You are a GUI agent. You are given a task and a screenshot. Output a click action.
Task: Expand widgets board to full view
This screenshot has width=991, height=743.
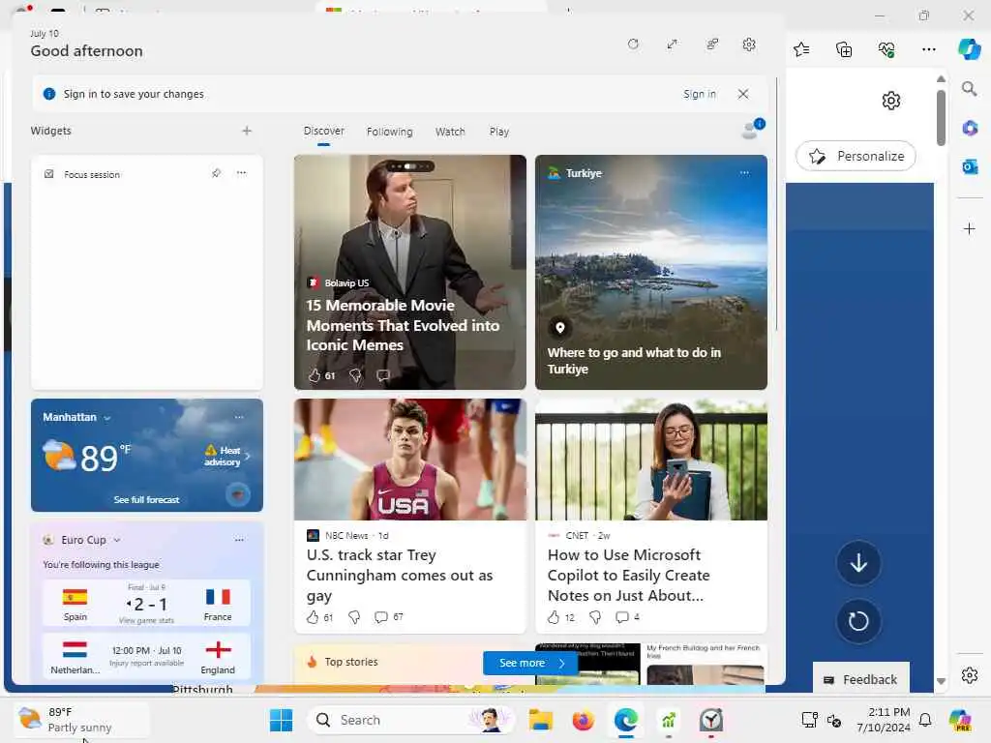pos(672,45)
